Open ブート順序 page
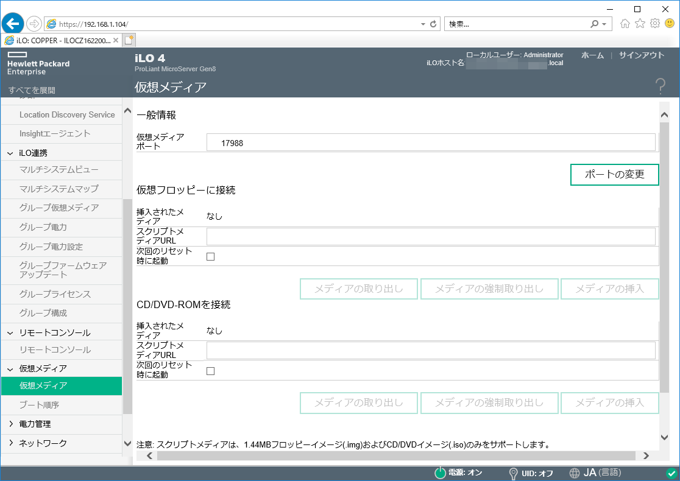Screen dimensions: 680x481 [39, 405]
